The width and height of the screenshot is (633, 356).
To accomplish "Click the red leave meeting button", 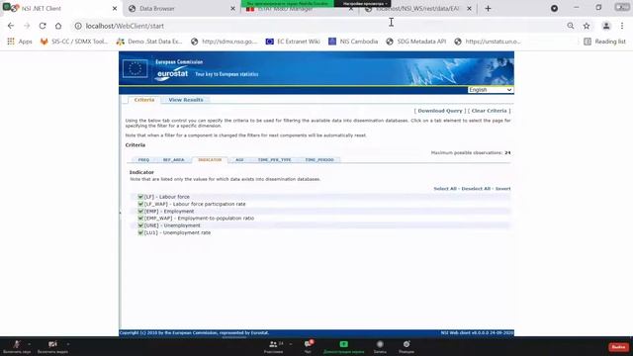I will click(618, 347).
